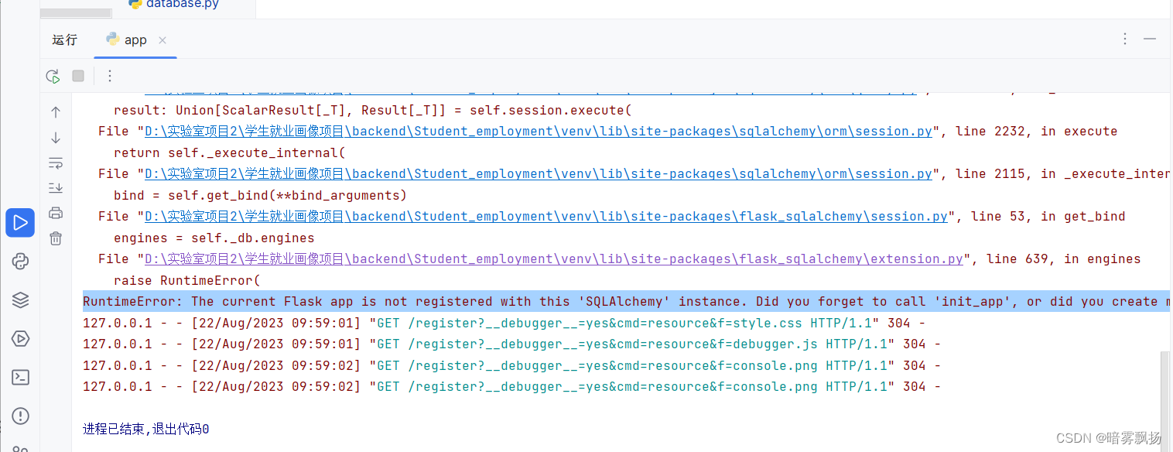Click the highlighted RuntimeError message line
1173x452 pixels.
542,301
